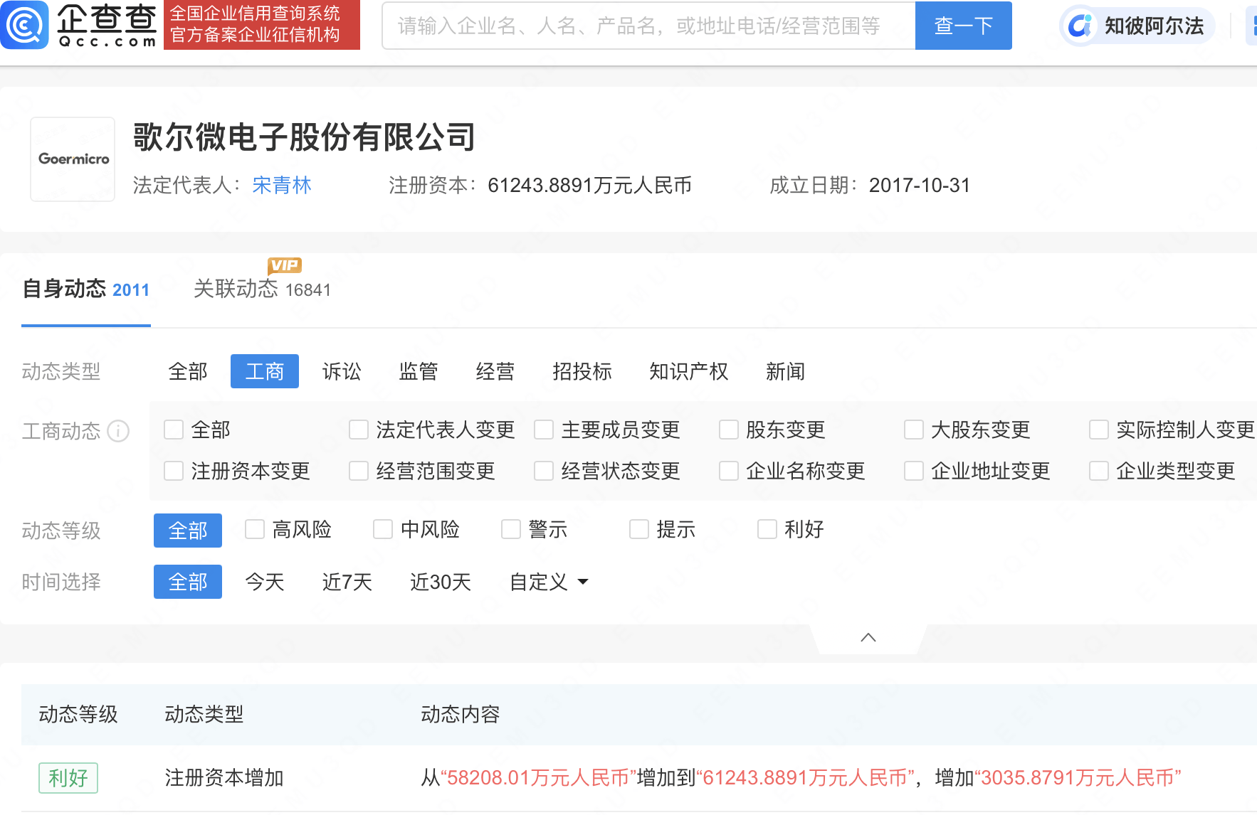
Task: Select the 招投标 dynamic type
Action: click(582, 371)
